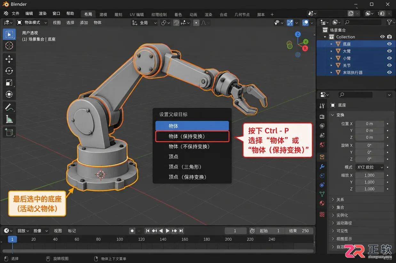Open the XYZ 欧拉 rotation mode dropdown
The height and width of the screenshot is (263, 396).
pyautogui.click(x=370, y=167)
